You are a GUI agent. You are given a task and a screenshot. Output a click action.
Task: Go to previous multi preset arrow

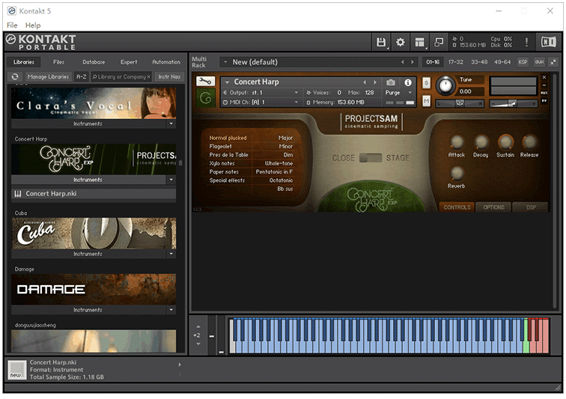(x=403, y=62)
